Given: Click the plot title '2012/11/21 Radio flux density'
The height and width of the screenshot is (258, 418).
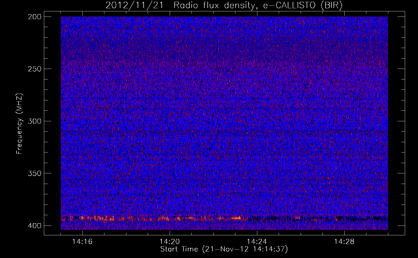Looking at the screenshot, I should click(x=224, y=5).
